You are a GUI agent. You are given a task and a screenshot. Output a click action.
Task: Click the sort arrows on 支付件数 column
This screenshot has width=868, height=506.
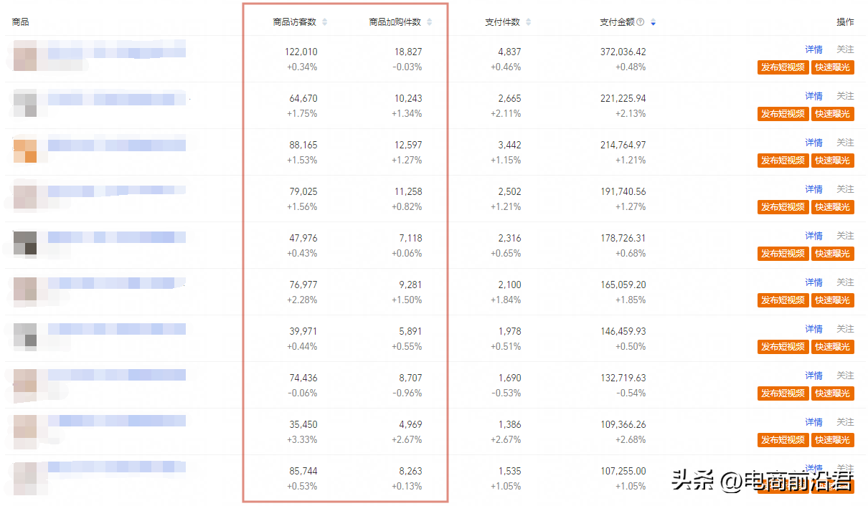(x=528, y=22)
